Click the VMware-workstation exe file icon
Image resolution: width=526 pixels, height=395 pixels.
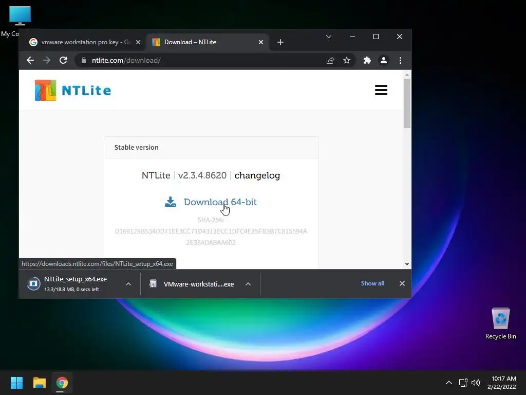(153, 284)
